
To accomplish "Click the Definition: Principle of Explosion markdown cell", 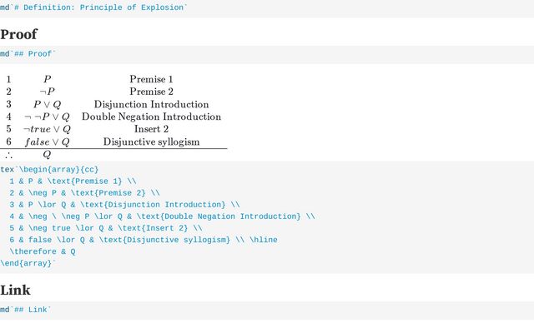I will tap(267, 7).
